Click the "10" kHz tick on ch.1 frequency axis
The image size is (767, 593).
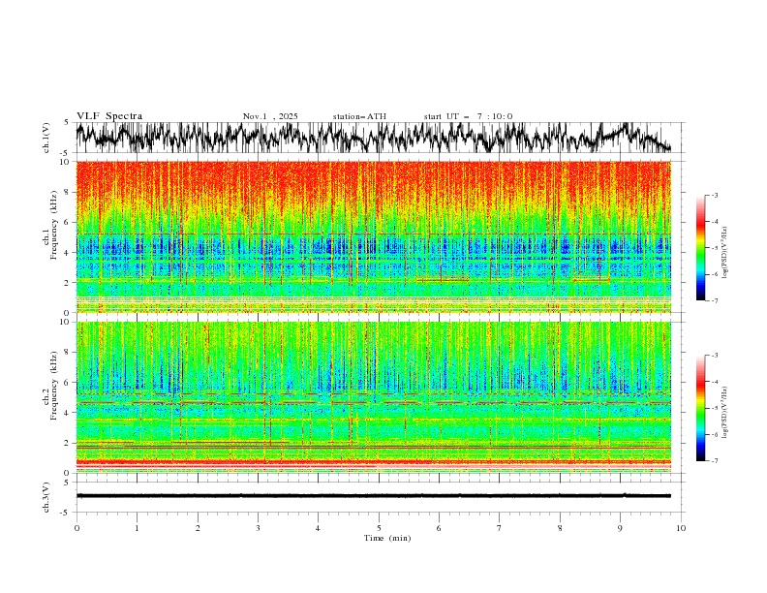[x=67, y=162]
